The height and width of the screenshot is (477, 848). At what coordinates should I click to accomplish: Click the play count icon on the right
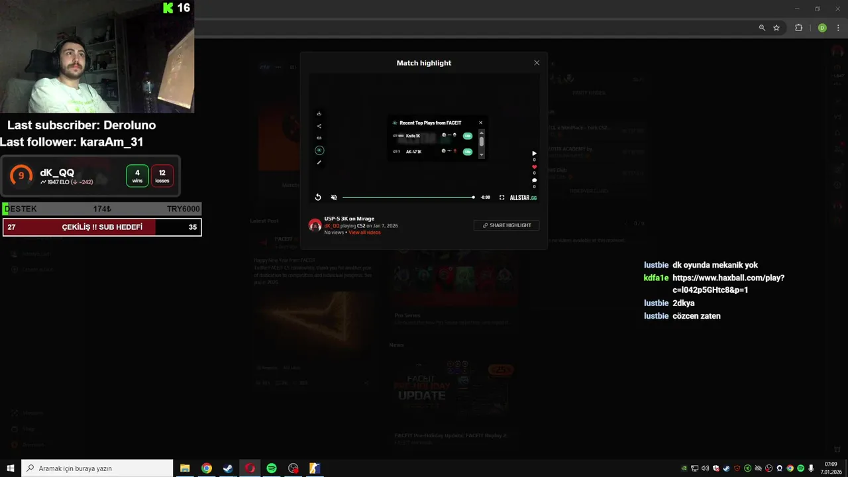(x=534, y=154)
